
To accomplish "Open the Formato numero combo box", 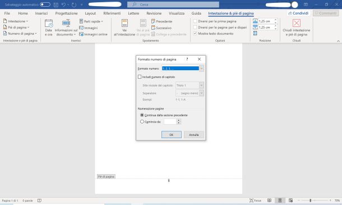I will pos(183,69).
